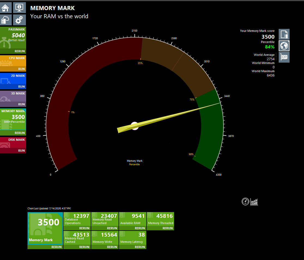Click the 3440 gauge scale label
304x260 pixels.
(227, 96)
